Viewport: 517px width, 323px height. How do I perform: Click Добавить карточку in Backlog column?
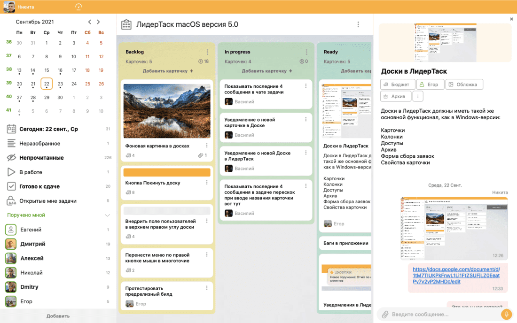(168, 71)
